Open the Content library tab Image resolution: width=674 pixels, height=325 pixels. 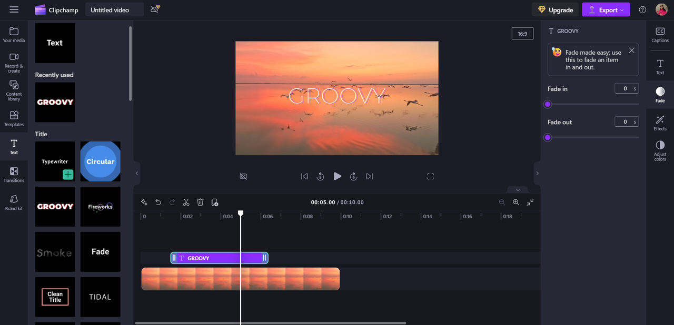14,91
